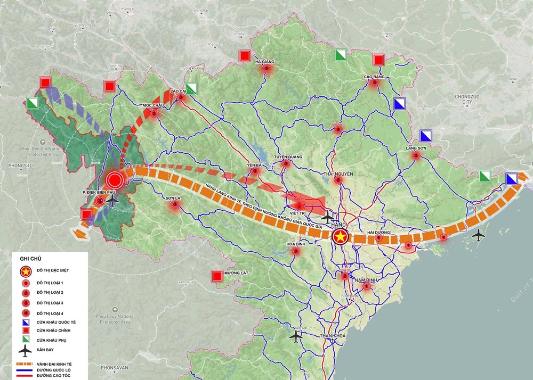Click the P. Điện Biên Phủ city marker
Screen dimensions: 533x380
tap(99, 201)
